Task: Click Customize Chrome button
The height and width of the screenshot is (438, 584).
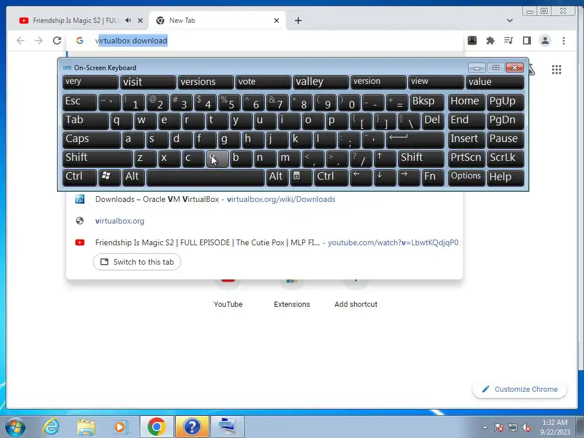Action: (x=520, y=389)
